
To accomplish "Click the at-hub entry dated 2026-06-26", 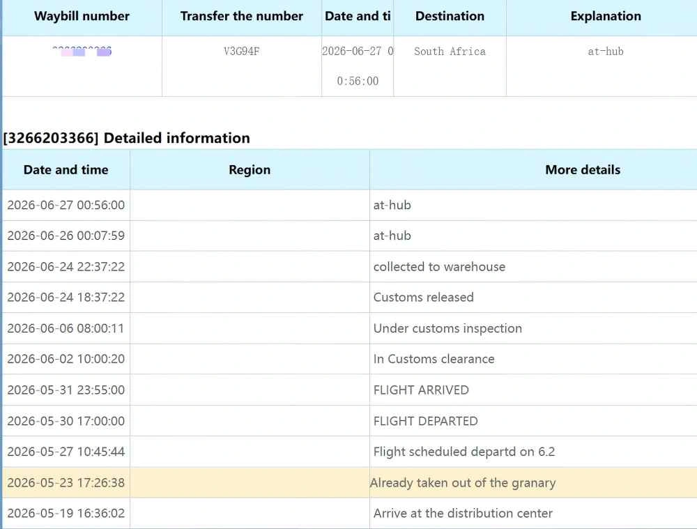I will coord(392,236).
